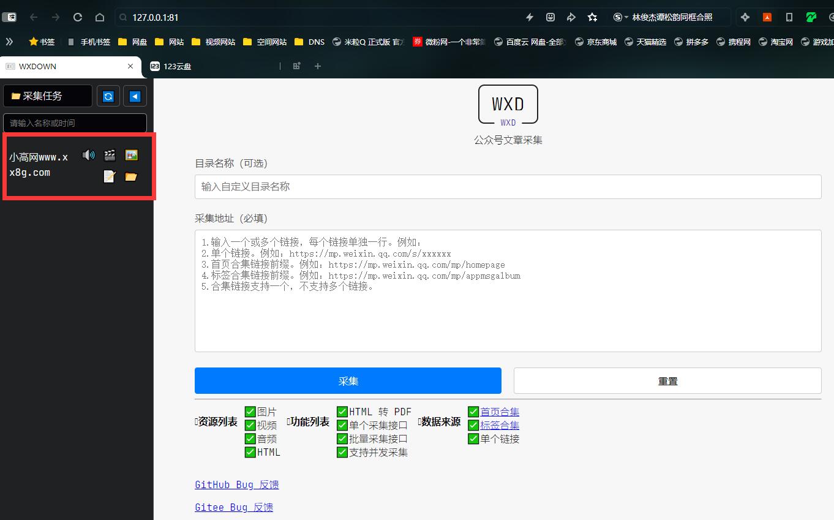Expand hidden bookmarks with the double-chevron

click(x=9, y=42)
